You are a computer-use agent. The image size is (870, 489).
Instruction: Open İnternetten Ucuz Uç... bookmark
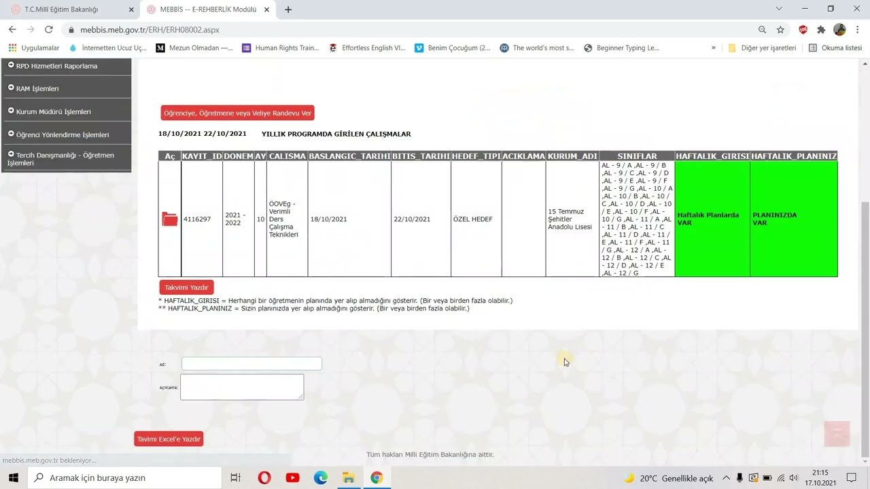point(108,48)
